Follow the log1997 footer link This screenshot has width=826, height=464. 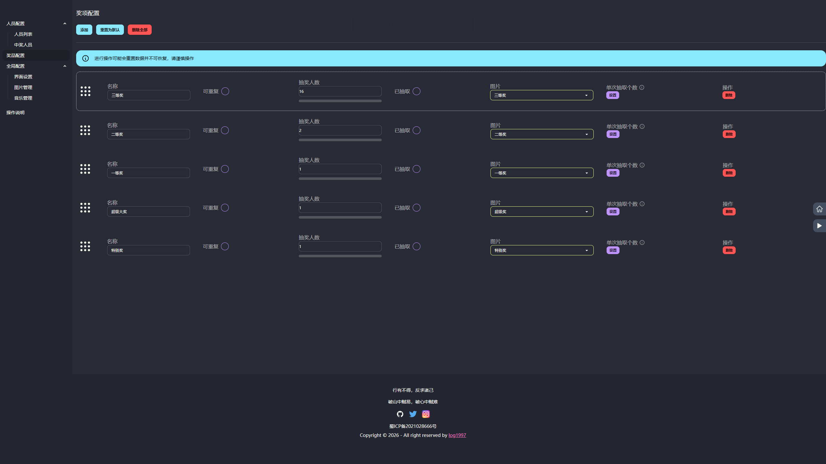(457, 435)
